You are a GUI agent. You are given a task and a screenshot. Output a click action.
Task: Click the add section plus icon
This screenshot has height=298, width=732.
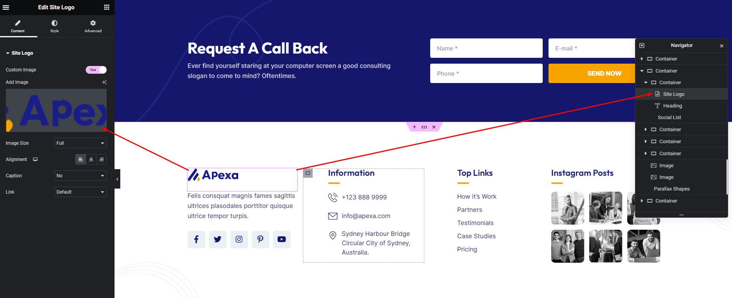(414, 127)
